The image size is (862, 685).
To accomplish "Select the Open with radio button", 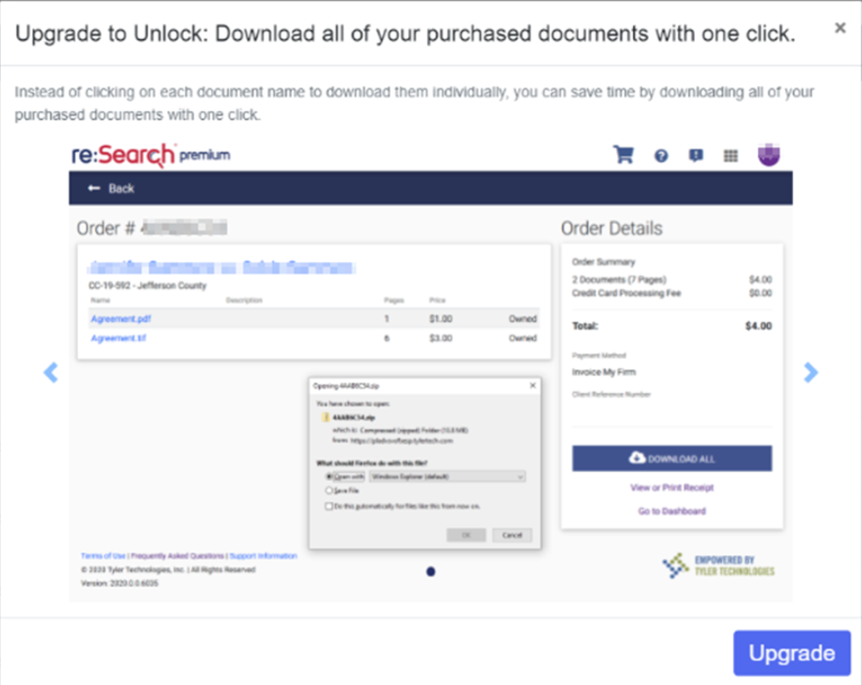I will click(327, 476).
